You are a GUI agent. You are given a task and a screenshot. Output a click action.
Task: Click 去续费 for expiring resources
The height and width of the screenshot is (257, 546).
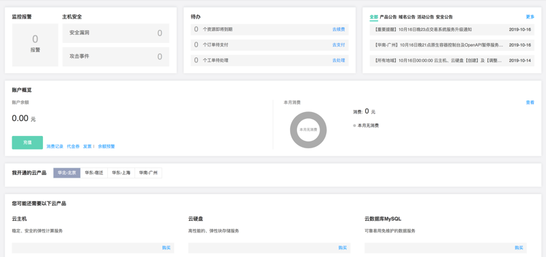[x=339, y=29]
